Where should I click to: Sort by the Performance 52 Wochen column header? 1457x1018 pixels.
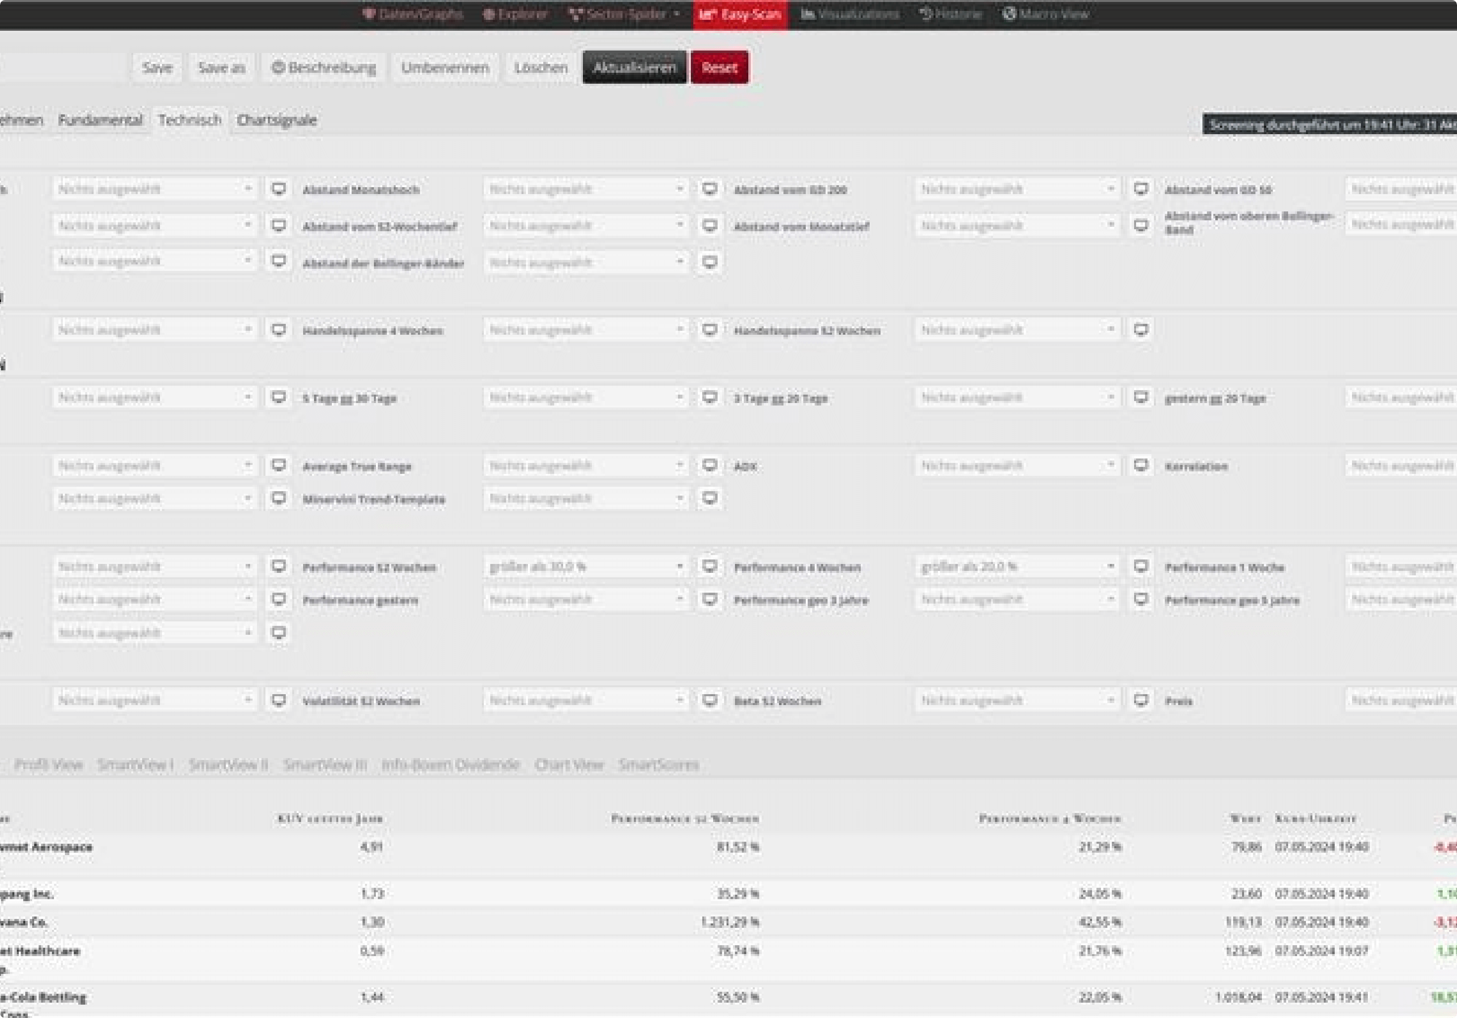coord(685,818)
